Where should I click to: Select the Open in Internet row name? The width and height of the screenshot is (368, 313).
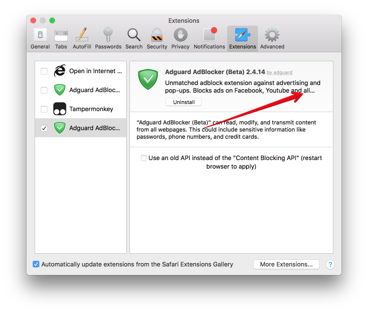click(x=95, y=71)
